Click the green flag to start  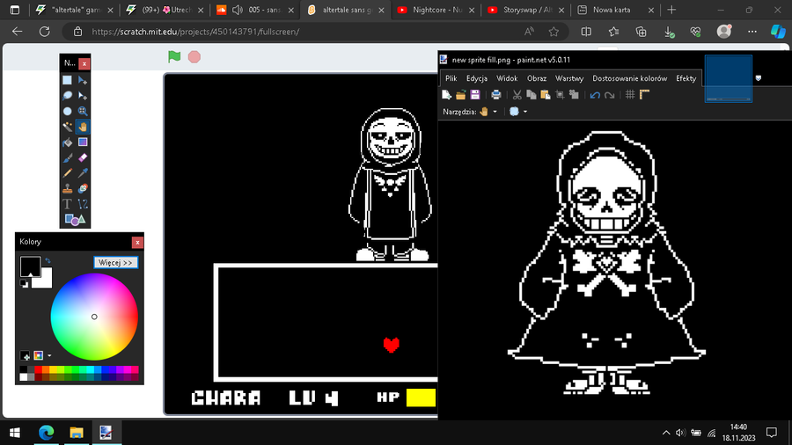click(x=174, y=57)
